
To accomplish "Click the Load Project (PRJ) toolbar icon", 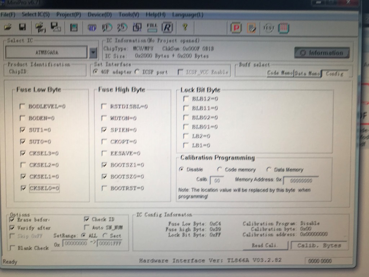I will coord(40,27).
